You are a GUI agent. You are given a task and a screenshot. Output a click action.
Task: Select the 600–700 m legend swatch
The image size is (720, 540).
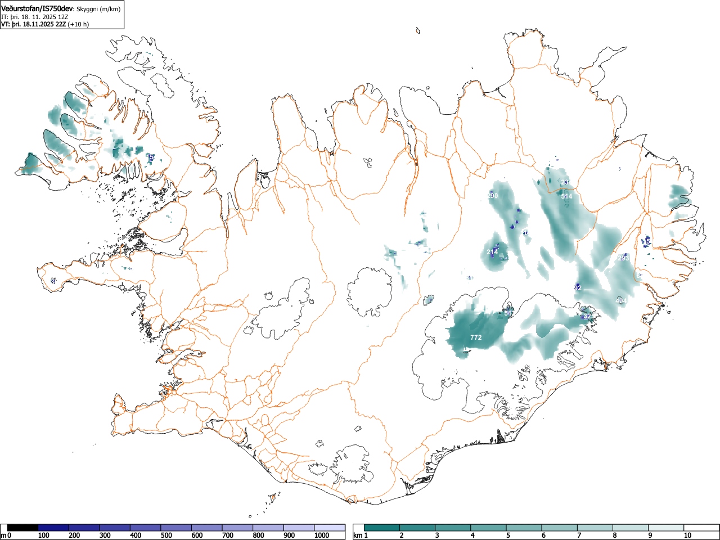click(x=207, y=528)
